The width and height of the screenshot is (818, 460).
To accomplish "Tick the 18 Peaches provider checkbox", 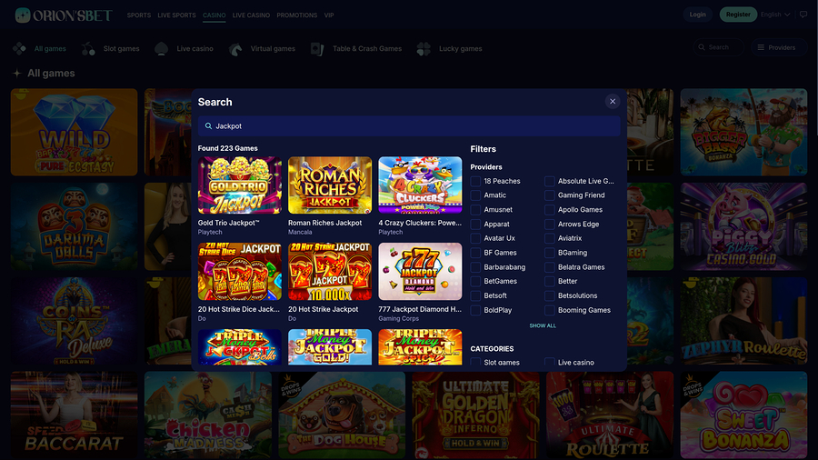I will [x=475, y=181].
